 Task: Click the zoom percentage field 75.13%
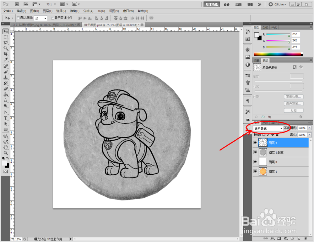pyautogui.click(x=16, y=239)
